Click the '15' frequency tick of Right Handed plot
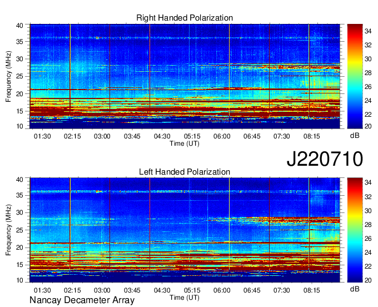This screenshot has height=307, width=378. point(19,111)
